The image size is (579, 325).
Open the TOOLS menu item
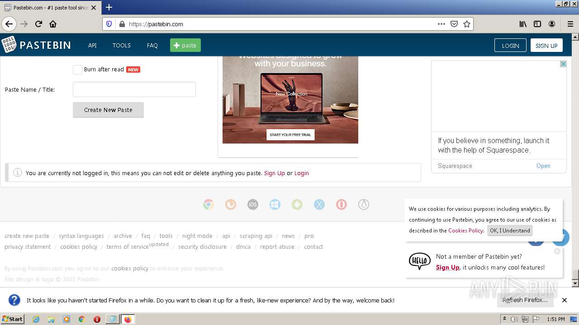[122, 45]
